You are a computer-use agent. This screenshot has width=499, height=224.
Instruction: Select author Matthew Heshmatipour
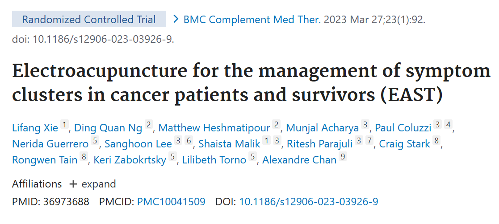(x=214, y=128)
